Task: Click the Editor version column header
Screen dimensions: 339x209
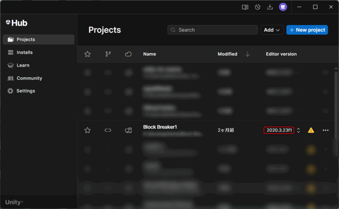Action: (x=281, y=54)
